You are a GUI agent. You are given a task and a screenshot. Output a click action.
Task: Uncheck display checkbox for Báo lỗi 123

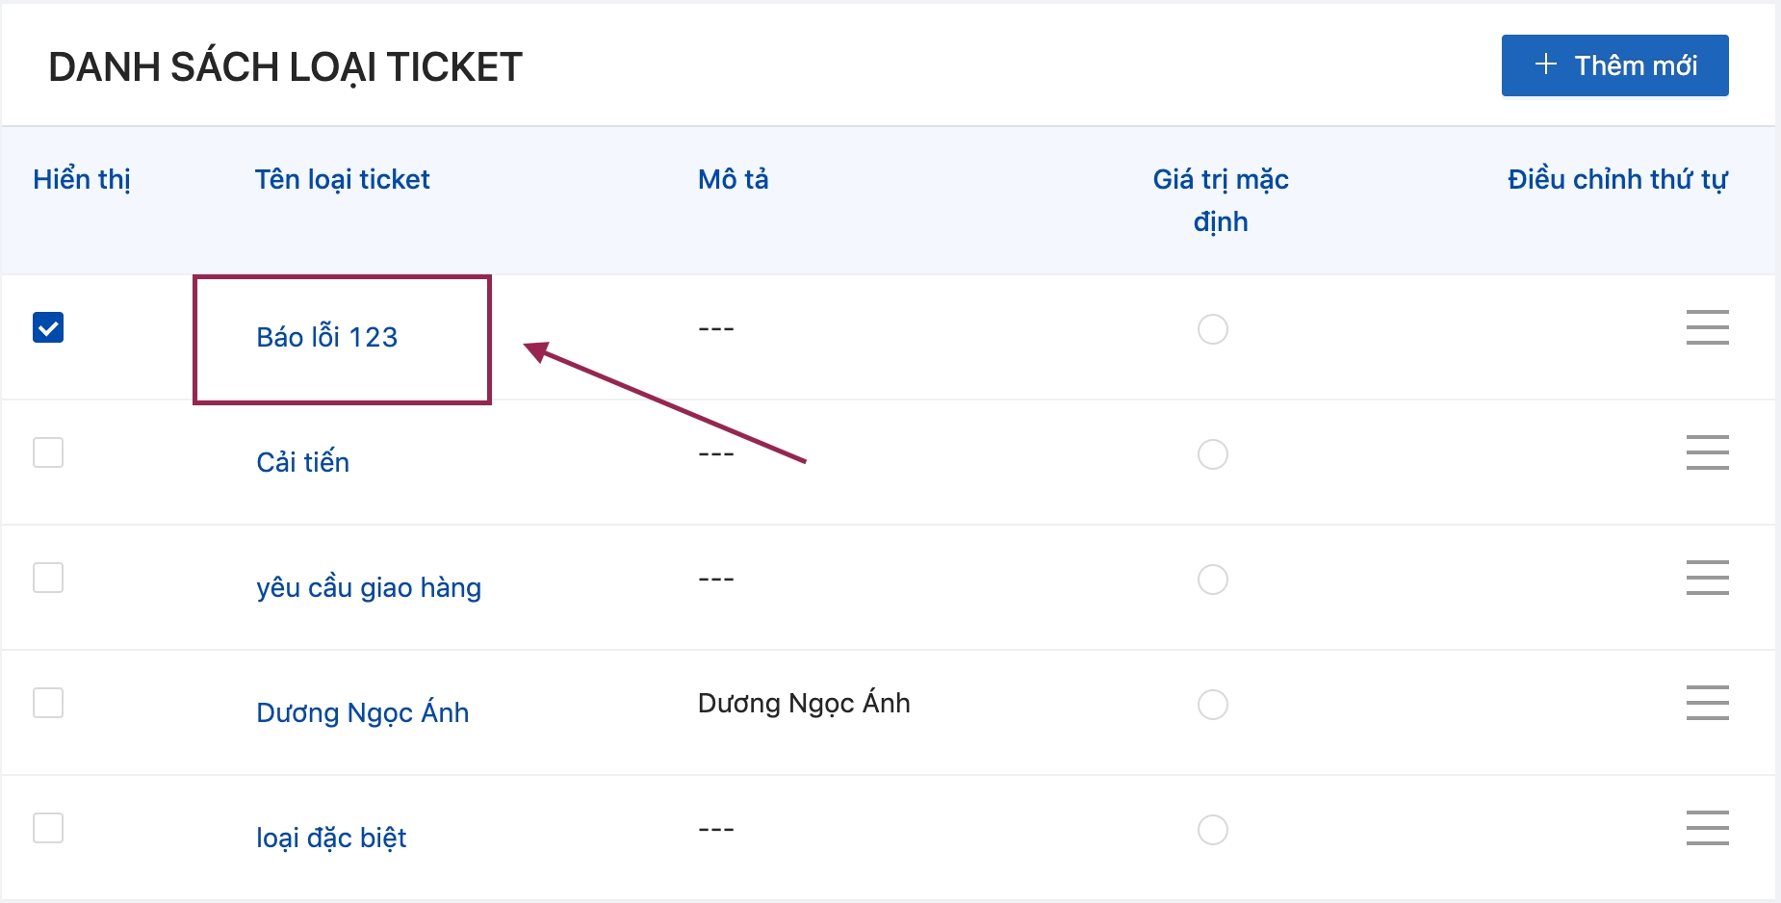pyautogui.click(x=48, y=327)
